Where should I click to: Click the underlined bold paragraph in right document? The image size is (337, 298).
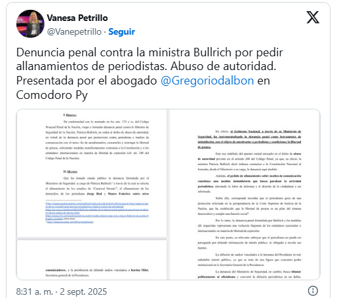tap(249, 139)
